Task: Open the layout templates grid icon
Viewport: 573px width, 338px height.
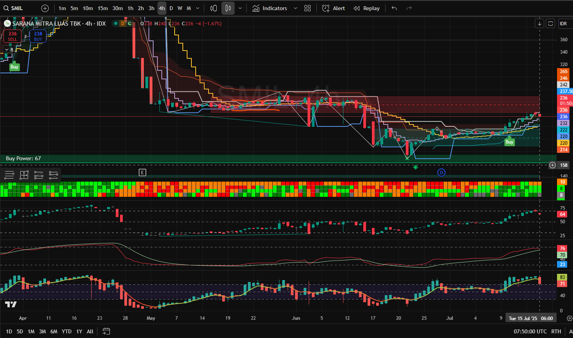Action: click(x=308, y=8)
